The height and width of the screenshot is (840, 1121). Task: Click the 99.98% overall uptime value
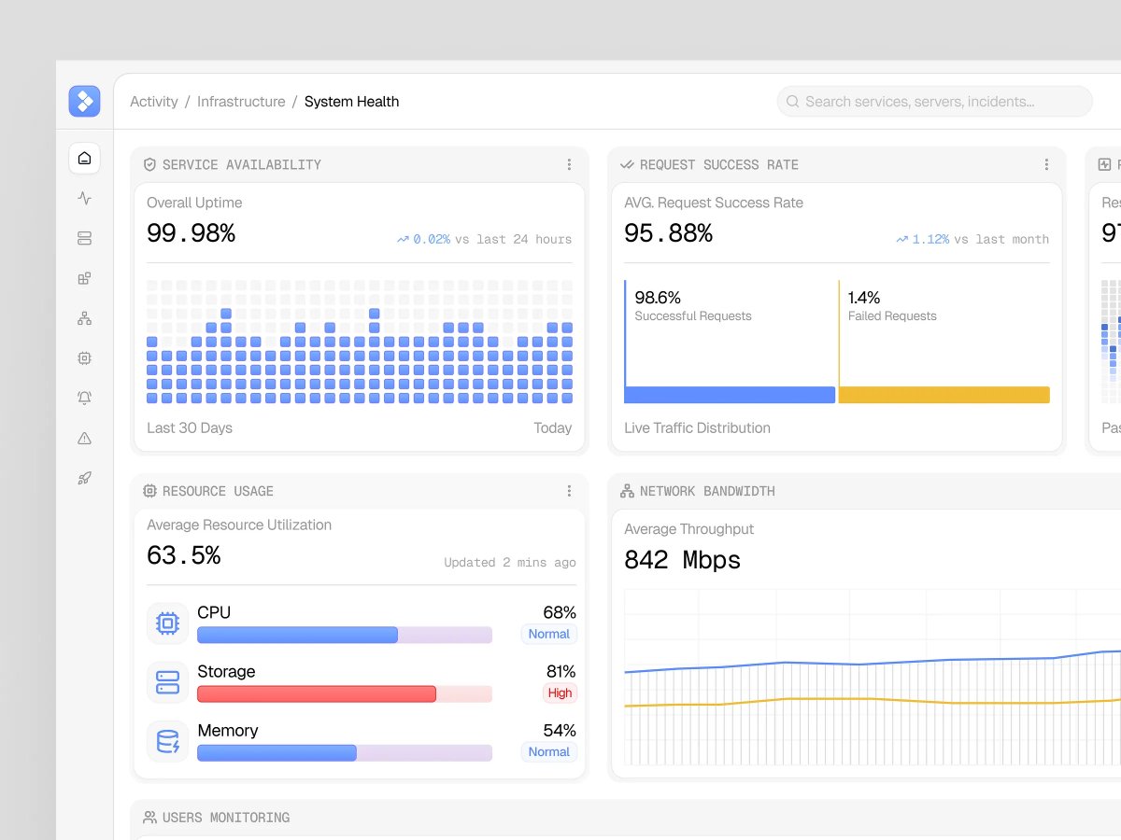click(192, 233)
